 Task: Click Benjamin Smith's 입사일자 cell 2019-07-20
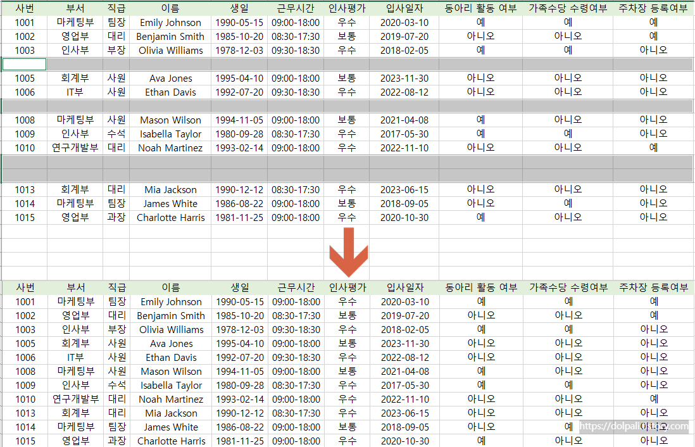coord(405,36)
